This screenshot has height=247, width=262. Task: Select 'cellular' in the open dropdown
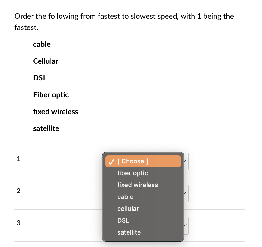[x=128, y=209]
